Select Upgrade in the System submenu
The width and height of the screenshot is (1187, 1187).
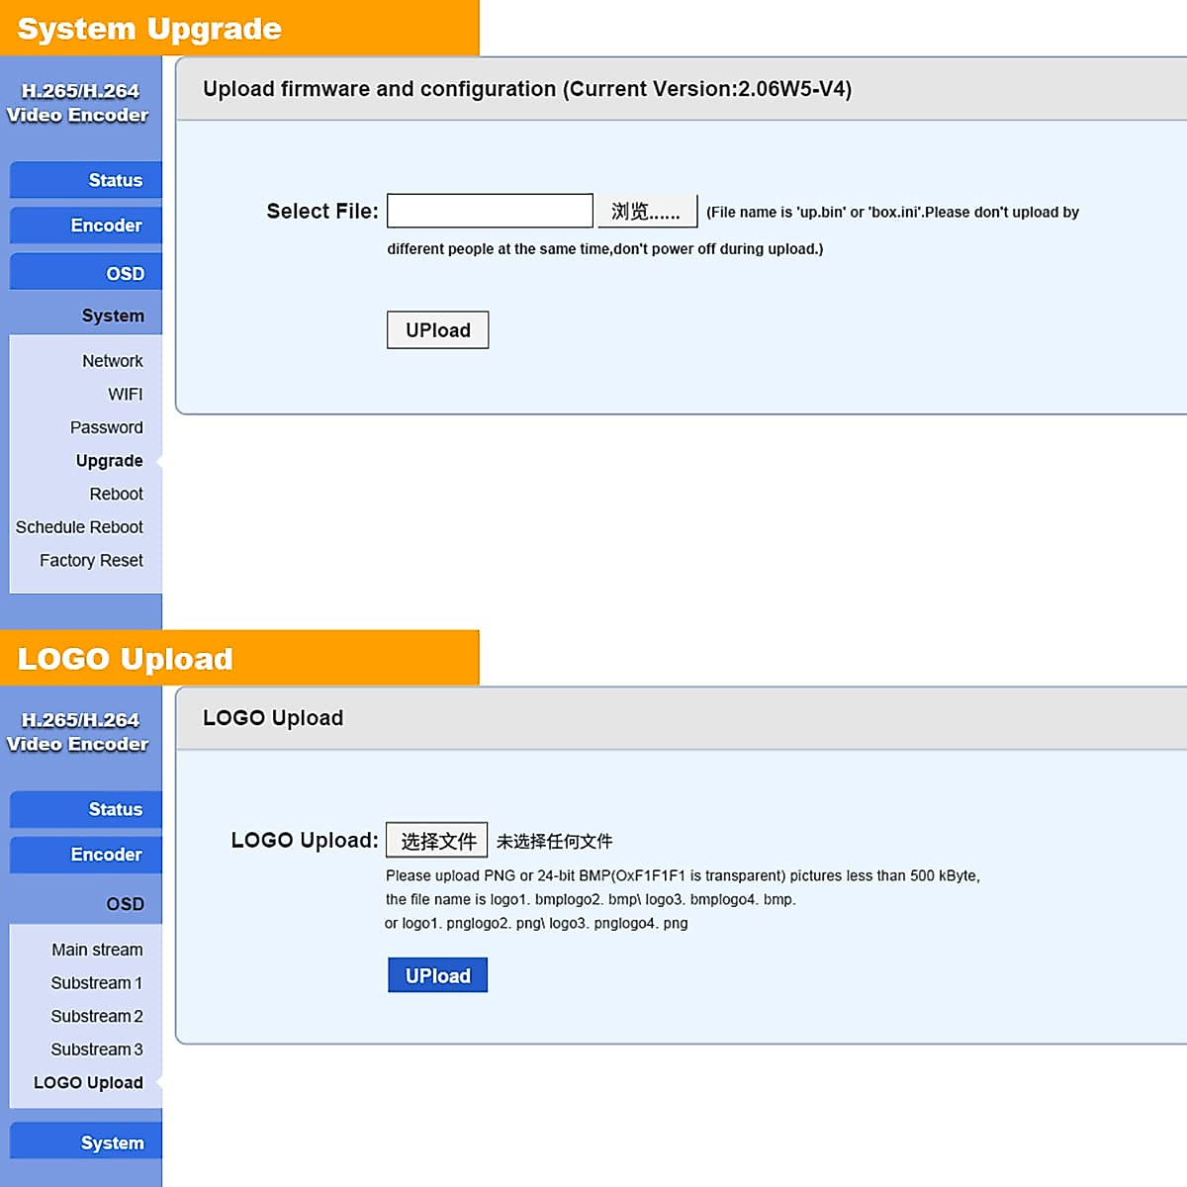[109, 461]
